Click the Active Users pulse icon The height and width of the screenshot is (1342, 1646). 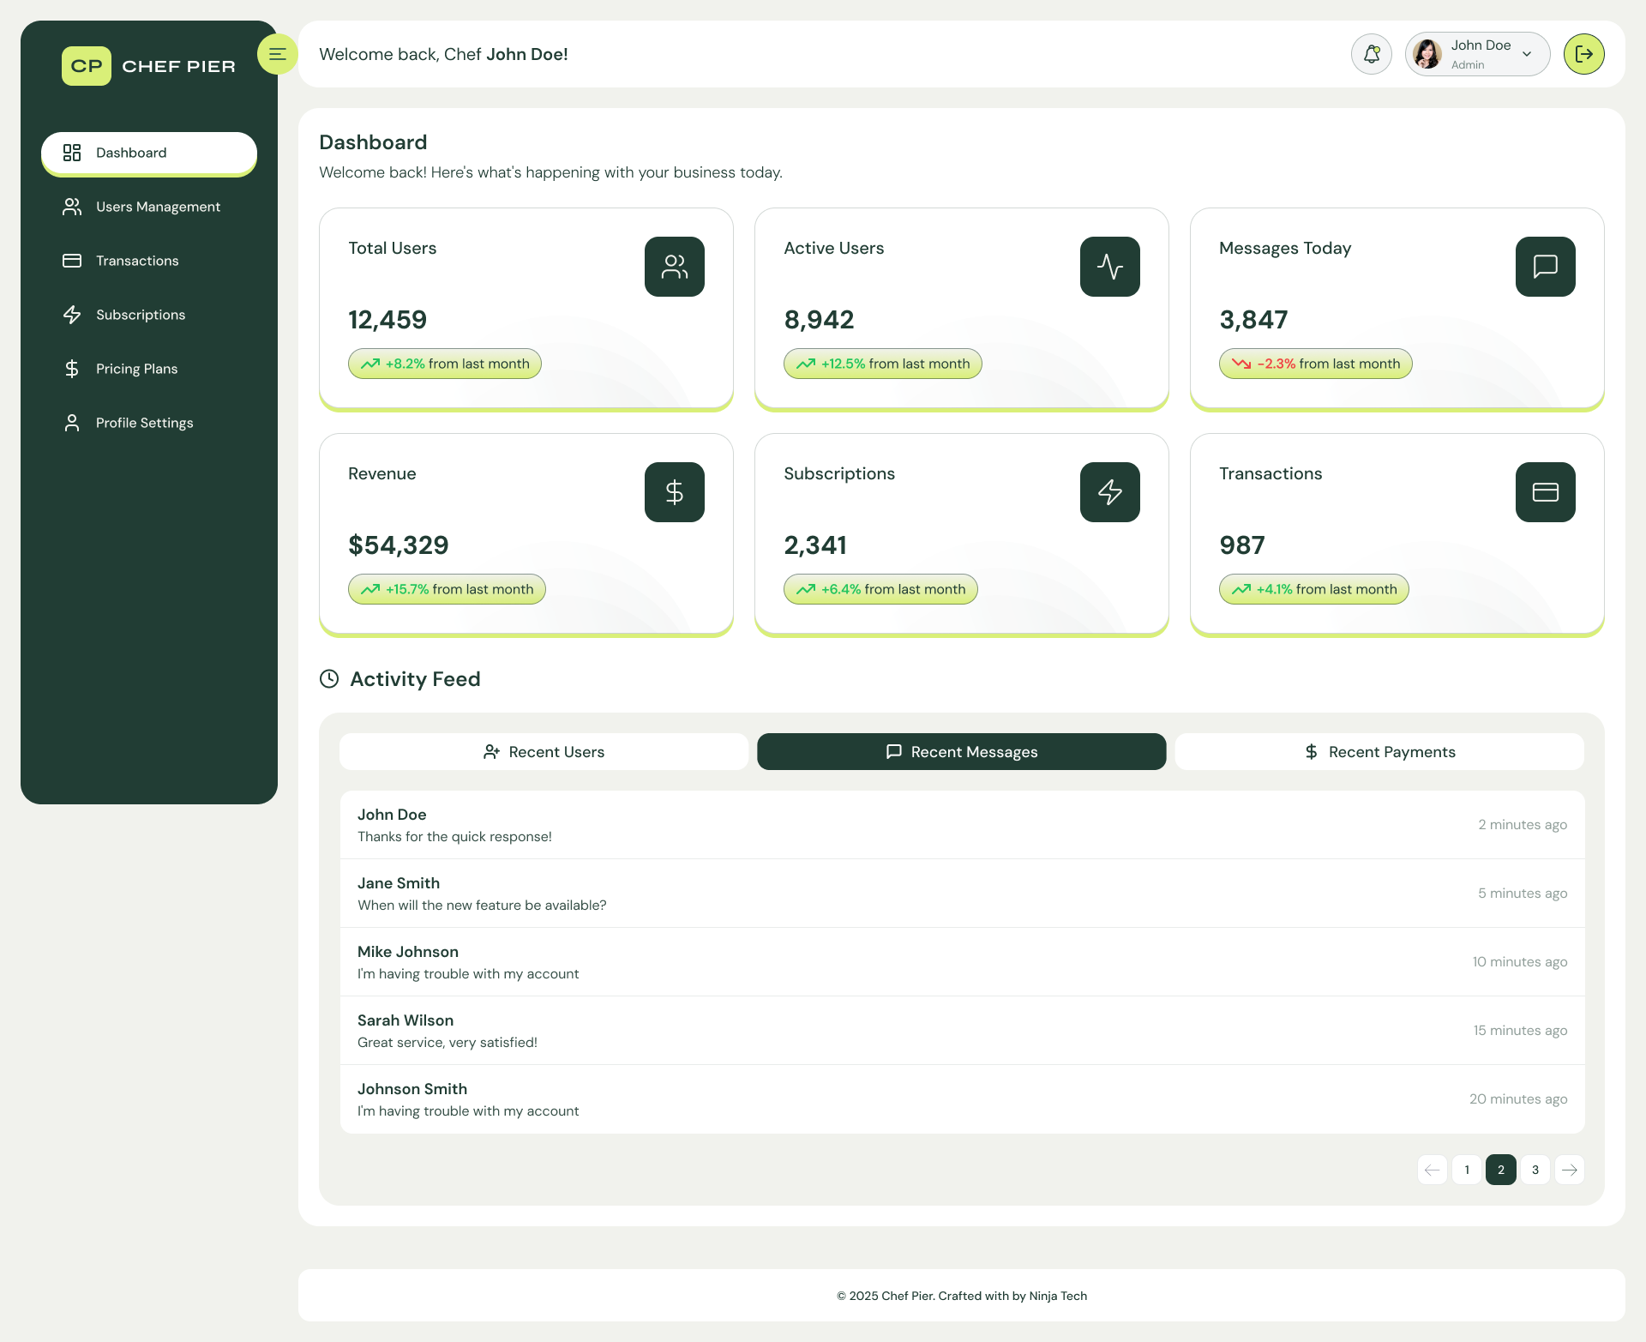click(1109, 267)
